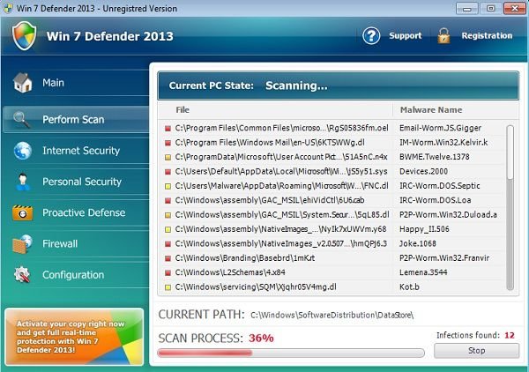Click yellow threat marker beside 5qL85.dl
The width and height of the screenshot is (529, 372).
coord(168,215)
